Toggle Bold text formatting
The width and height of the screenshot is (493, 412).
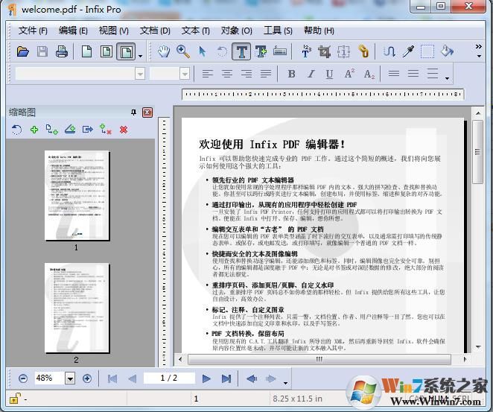(291, 74)
